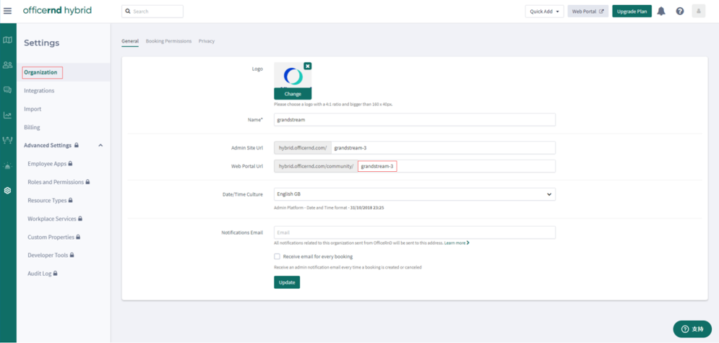Click the Web Portal Url field
The image size is (719, 343).
tap(456, 166)
